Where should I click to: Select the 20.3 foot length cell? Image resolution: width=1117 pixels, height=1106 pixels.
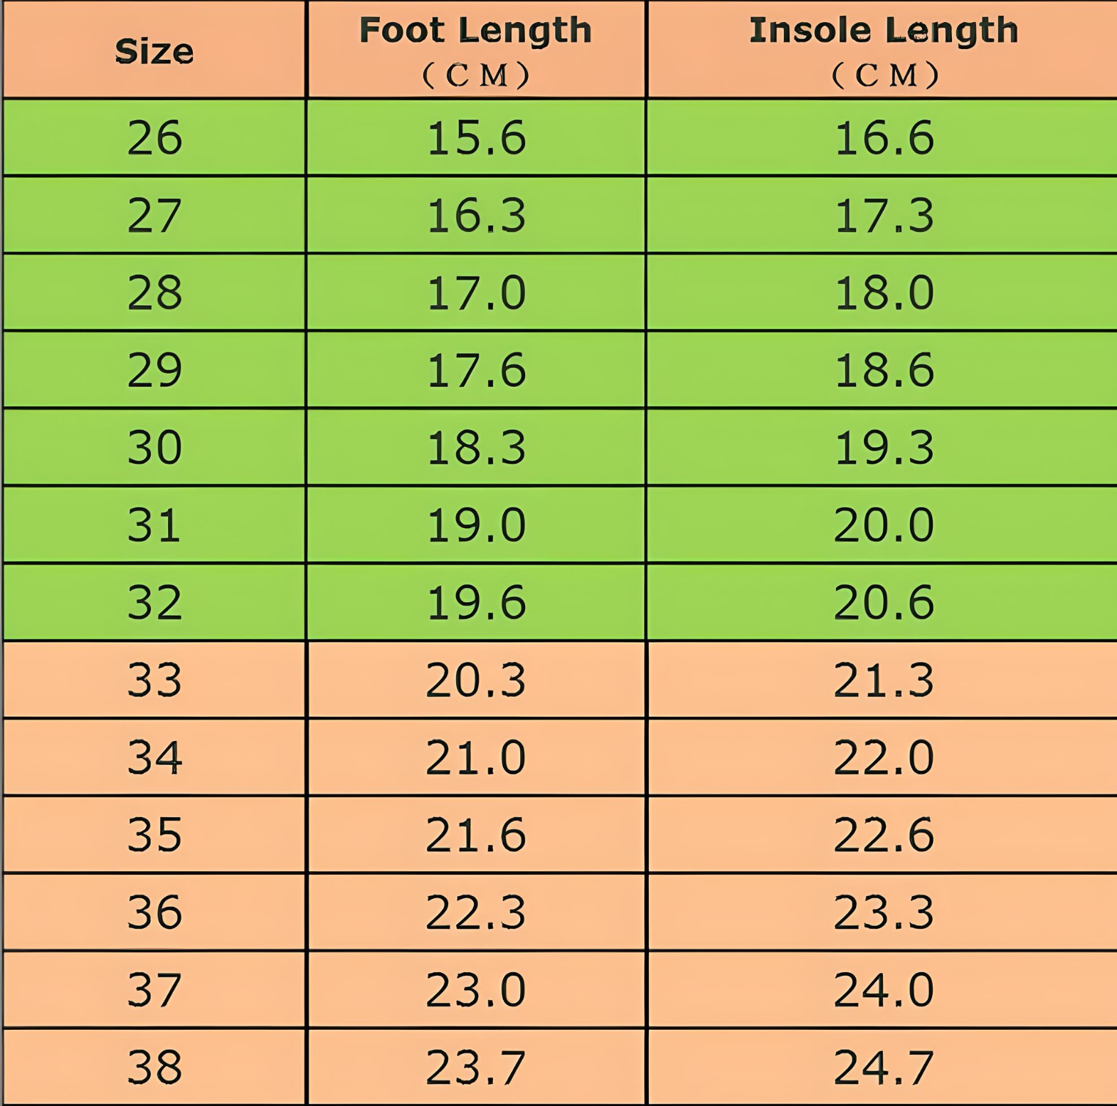475,680
